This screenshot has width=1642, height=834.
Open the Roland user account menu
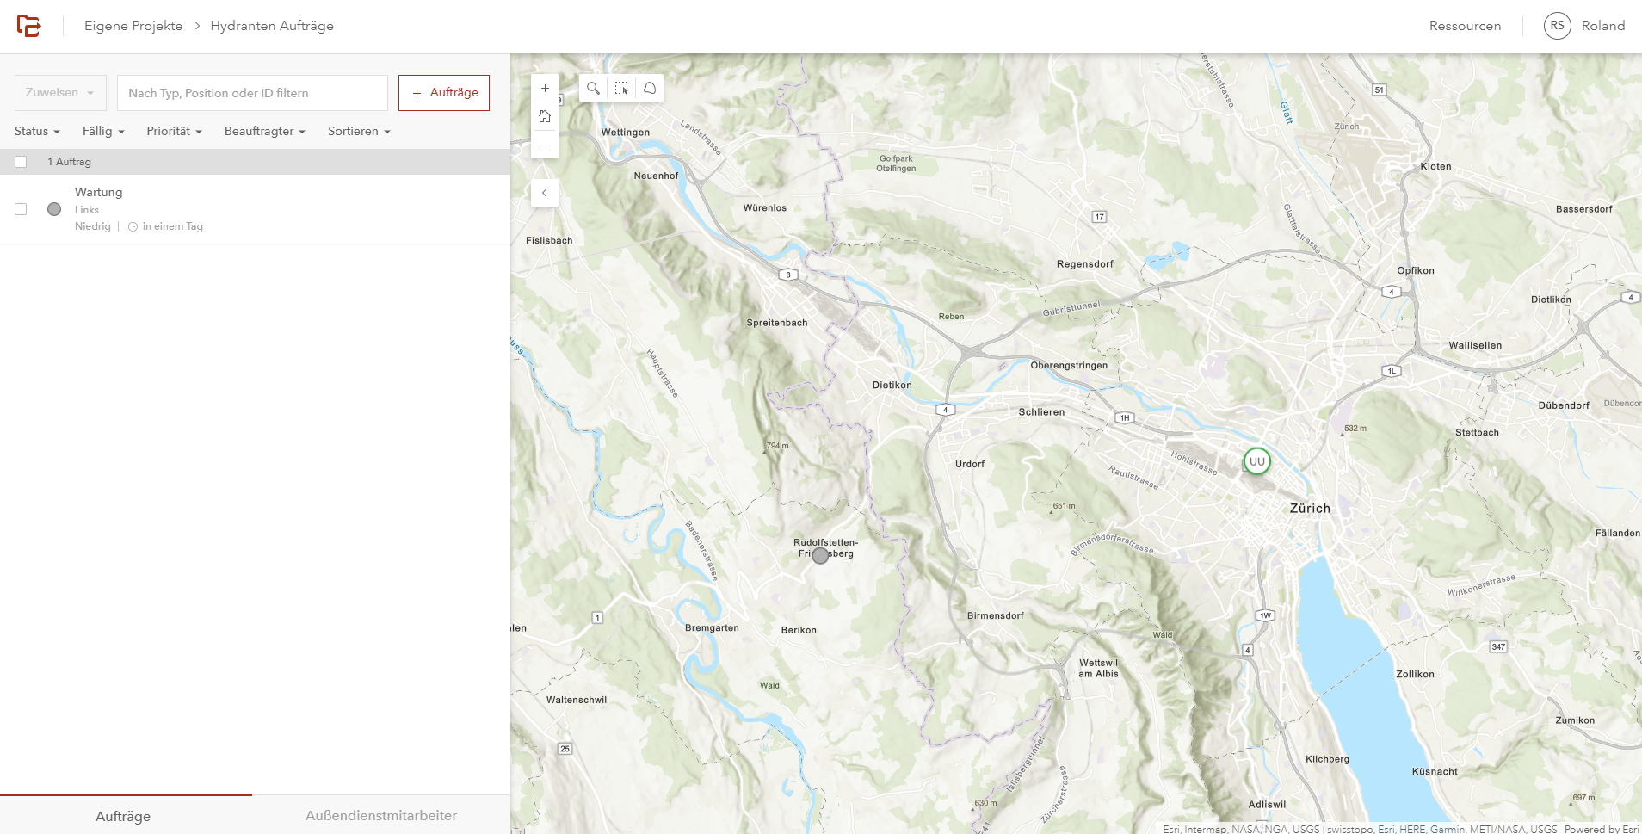1583,25
